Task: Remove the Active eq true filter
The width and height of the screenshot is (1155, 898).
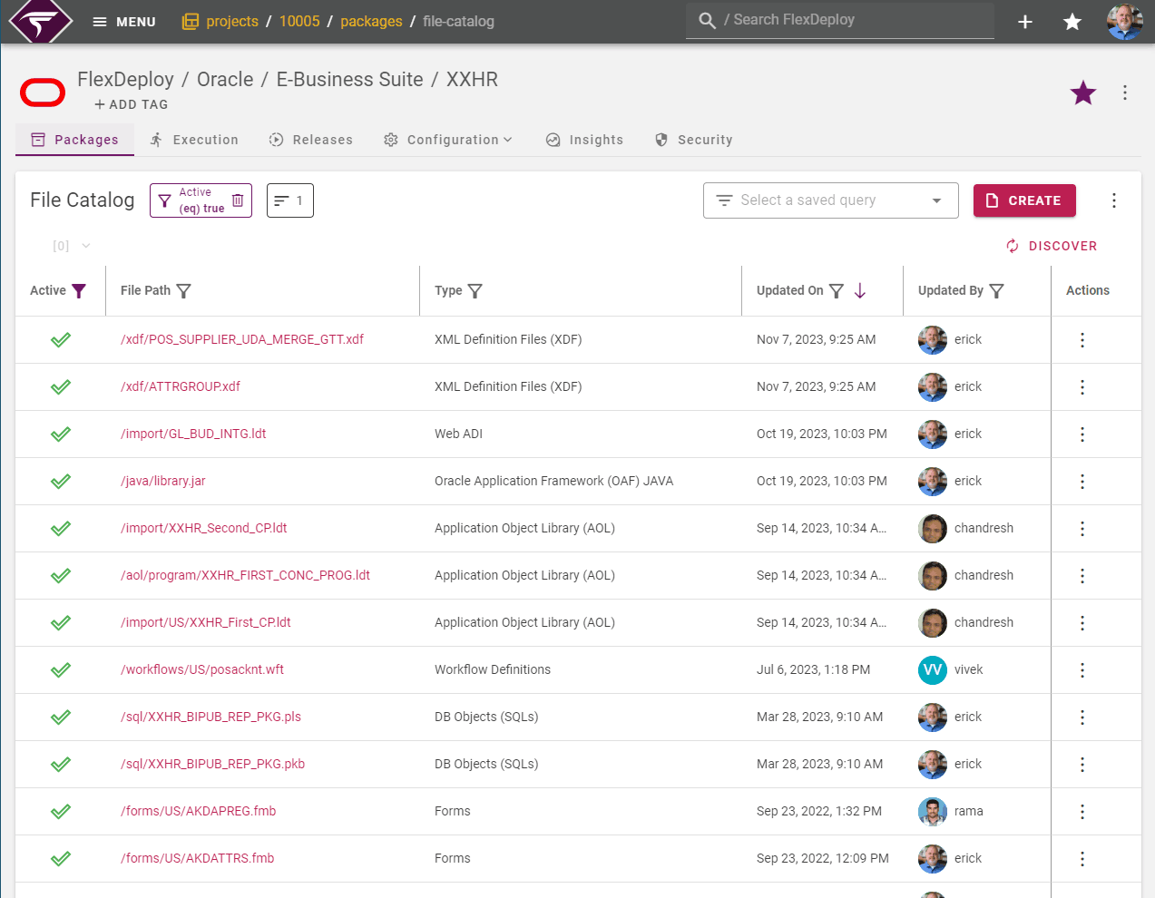Action: pyautogui.click(x=238, y=200)
